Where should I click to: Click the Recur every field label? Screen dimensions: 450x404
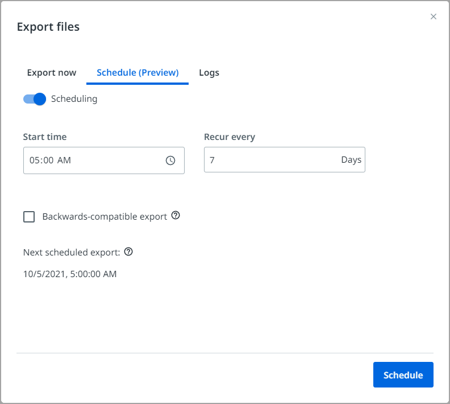click(230, 137)
